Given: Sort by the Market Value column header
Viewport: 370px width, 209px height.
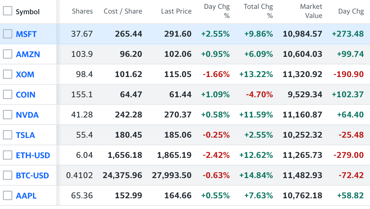Looking at the screenshot, I should coord(311,11).
